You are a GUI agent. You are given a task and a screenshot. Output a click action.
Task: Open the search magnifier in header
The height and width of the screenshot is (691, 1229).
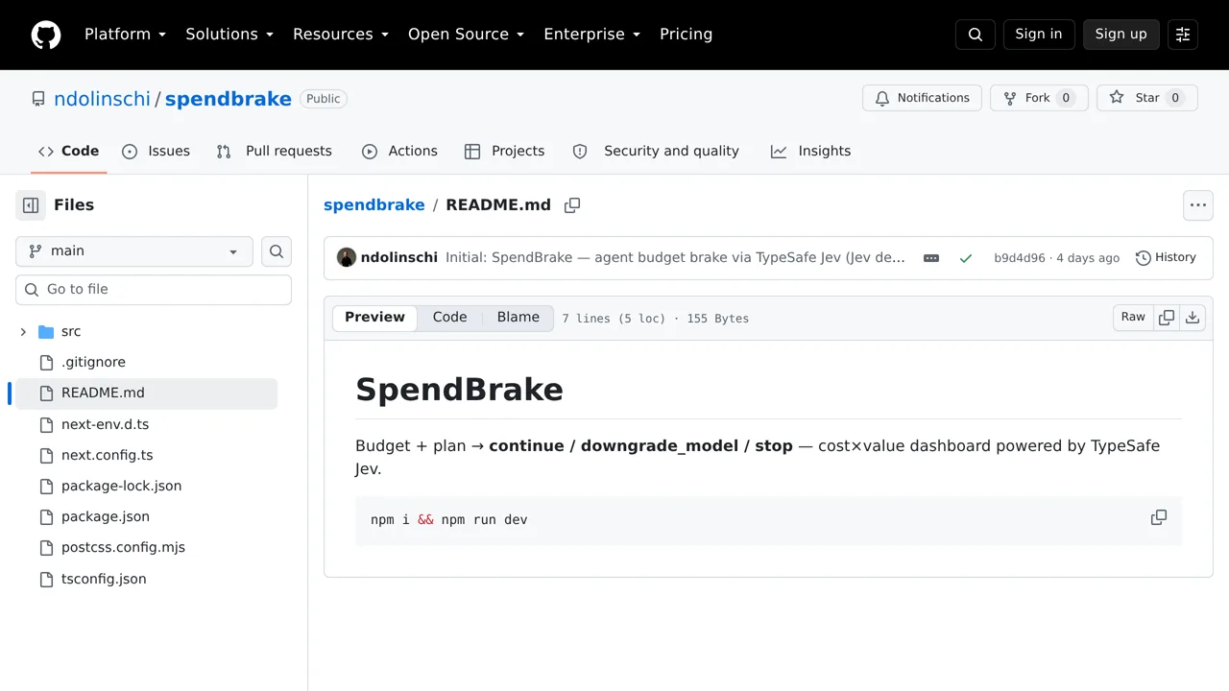tap(976, 35)
